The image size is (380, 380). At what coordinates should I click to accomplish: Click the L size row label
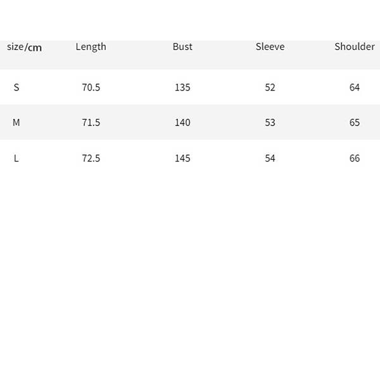coord(16,158)
